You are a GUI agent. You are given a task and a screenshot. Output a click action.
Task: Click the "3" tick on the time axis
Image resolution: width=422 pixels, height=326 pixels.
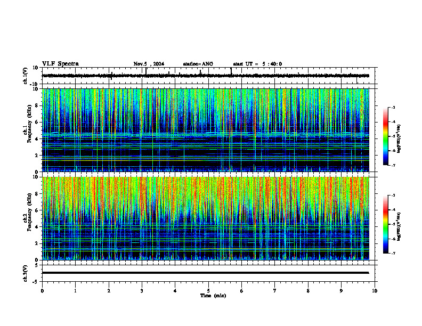click(142, 291)
